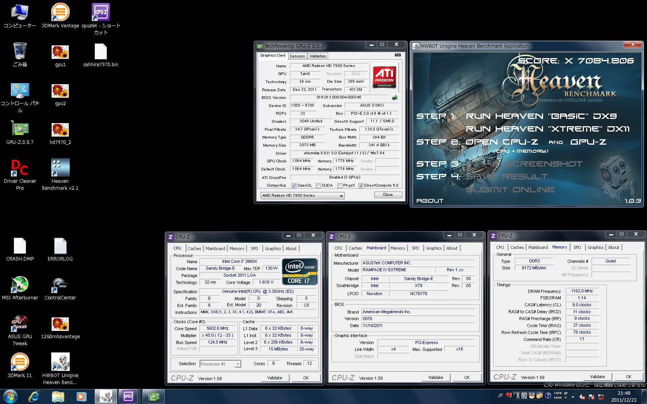This screenshot has height=404, width=647.
Task: Toggle the CUDA checkbox in GPU-Z
Action: pyautogui.click(x=318, y=185)
